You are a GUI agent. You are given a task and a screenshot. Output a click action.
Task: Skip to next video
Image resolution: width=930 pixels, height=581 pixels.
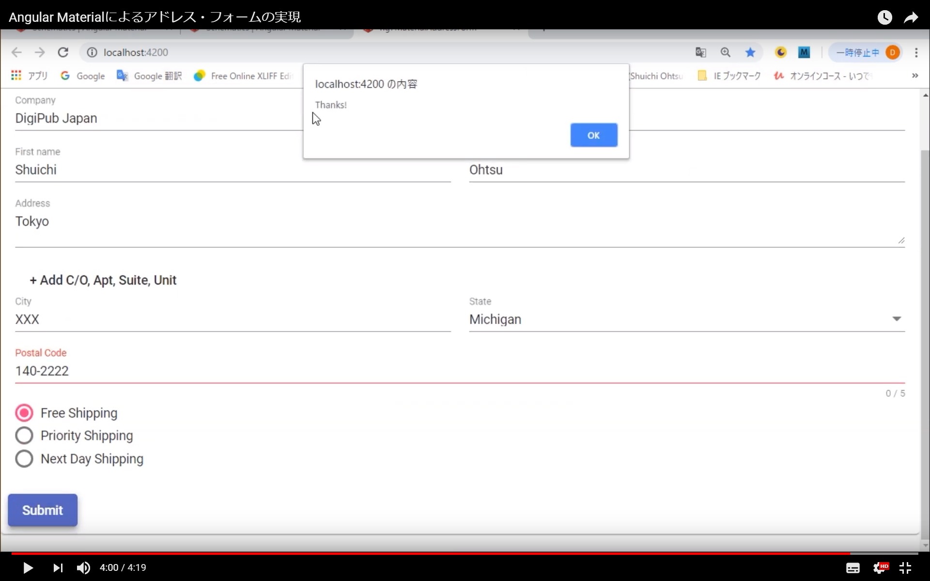pyautogui.click(x=58, y=567)
